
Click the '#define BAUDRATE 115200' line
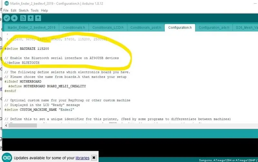(27, 49)
